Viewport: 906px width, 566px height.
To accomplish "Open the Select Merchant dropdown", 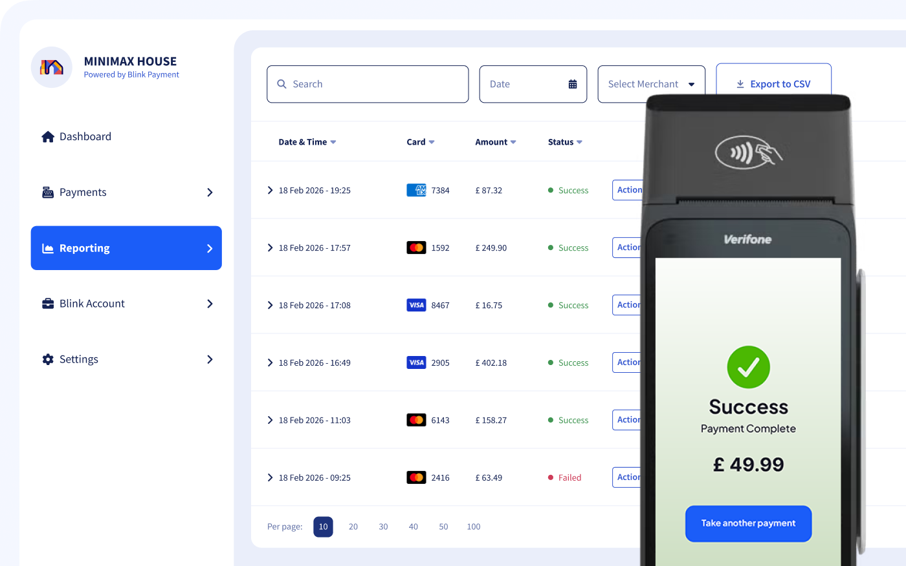I will pos(651,84).
